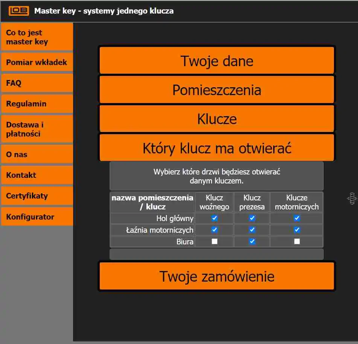Uncheck Hol główny for Klucz prezesa
358x344 pixels.
(x=252, y=218)
